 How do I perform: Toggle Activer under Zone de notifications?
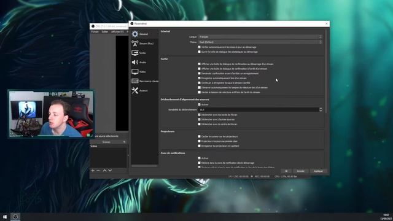199,158
